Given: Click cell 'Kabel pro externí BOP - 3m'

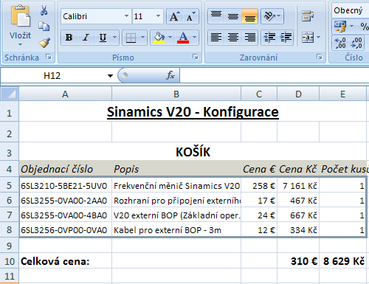Looking at the screenshot, I should tap(176, 230).
